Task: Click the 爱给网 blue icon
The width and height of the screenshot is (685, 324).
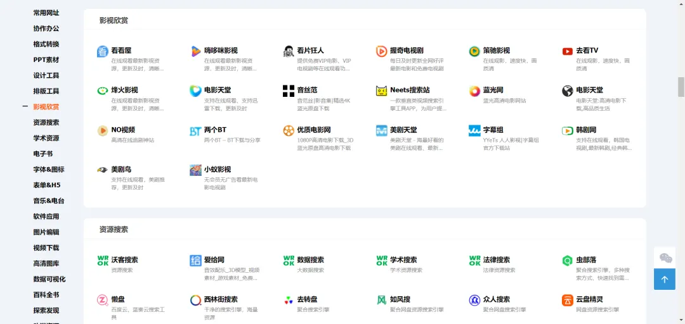Action: 195,261
